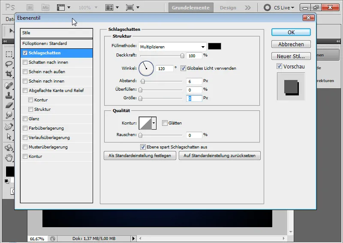Click Als Standardeinstellung festlegen
343x243 pixels.
[140, 156]
